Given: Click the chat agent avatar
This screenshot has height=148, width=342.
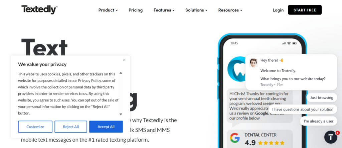Looking at the screenshot, I should [253, 63].
